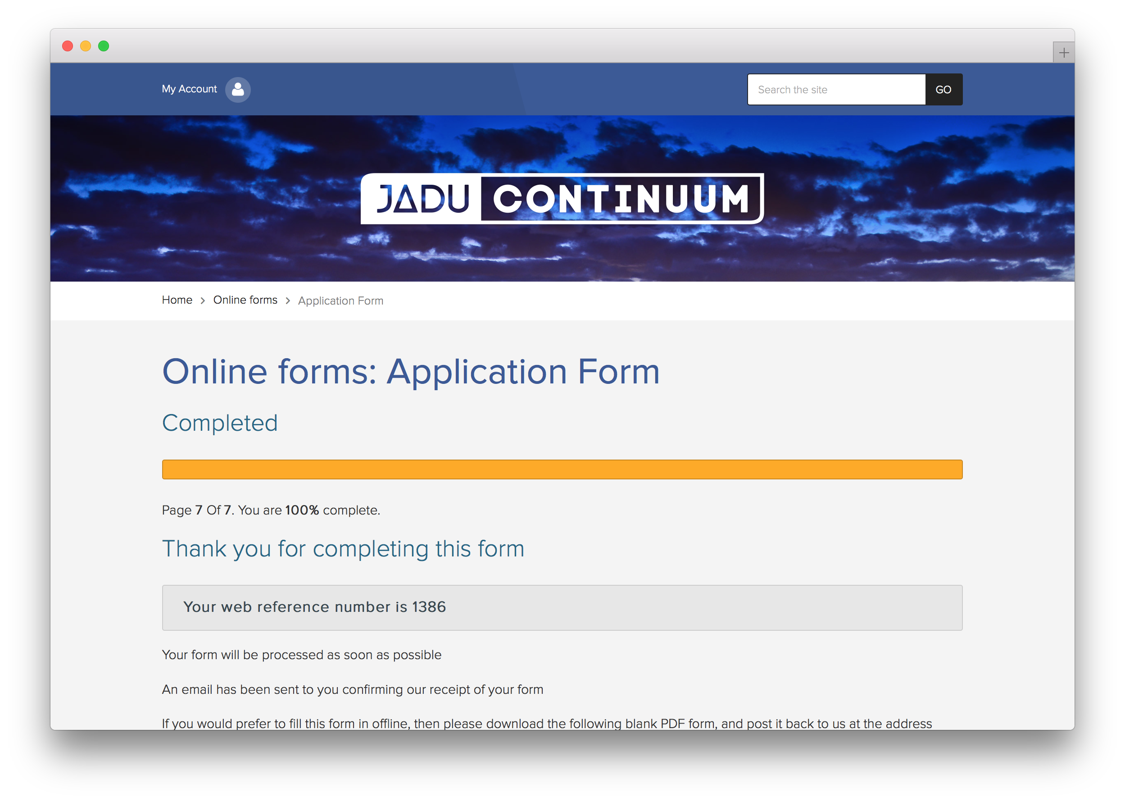Click the Search the site field
The height and width of the screenshot is (802, 1125).
pyautogui.click(x=836, y=89)
